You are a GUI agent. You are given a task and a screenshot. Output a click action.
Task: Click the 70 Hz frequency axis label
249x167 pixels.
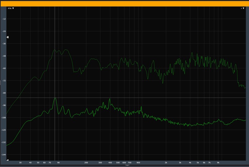pyautogui.click(x=50, y=163)
